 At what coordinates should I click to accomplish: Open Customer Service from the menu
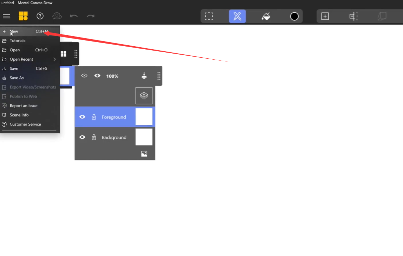click(x=30, y=124)
